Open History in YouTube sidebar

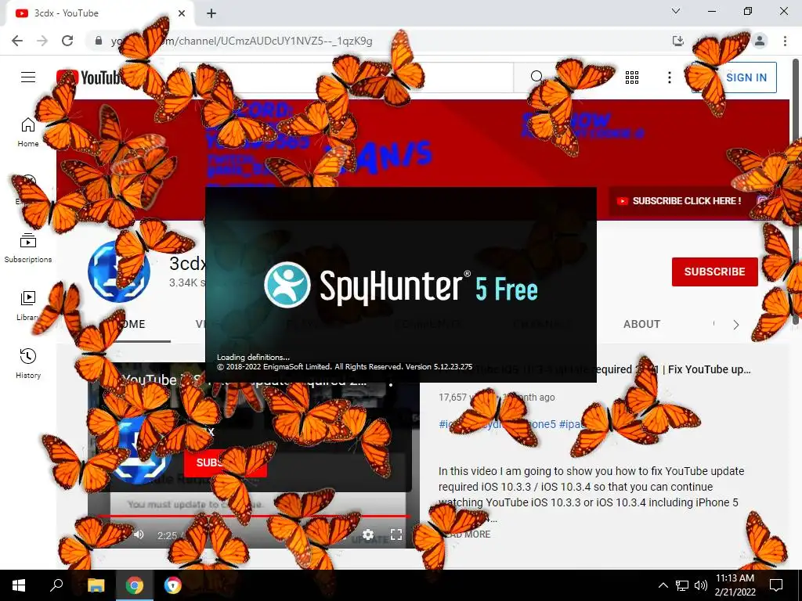(28, 364)
